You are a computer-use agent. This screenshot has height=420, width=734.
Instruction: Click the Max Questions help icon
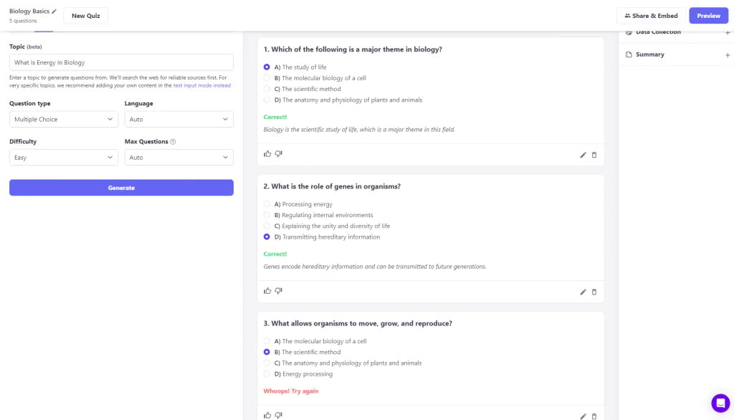(173, 142)
